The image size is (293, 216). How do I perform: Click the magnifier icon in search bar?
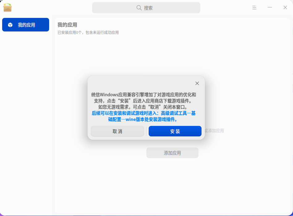139,8
